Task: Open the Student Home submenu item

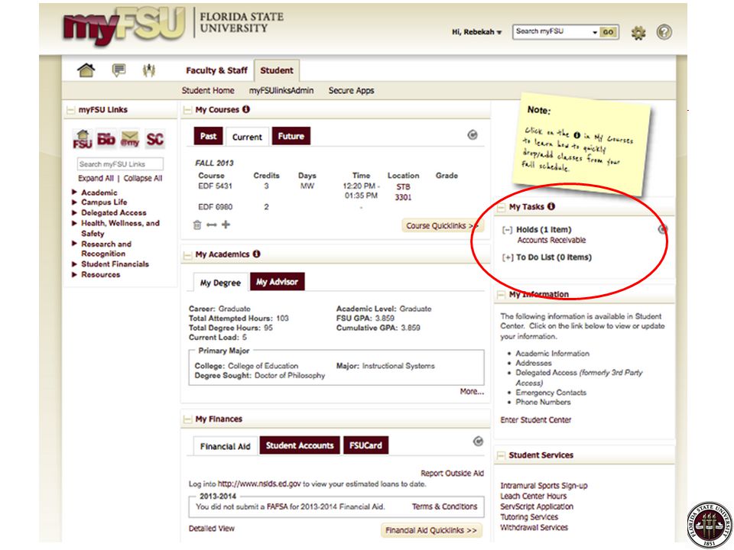Action: coord(208,91)
